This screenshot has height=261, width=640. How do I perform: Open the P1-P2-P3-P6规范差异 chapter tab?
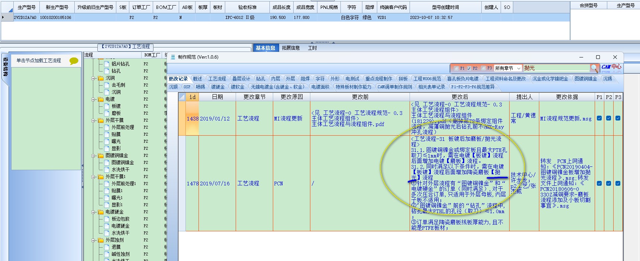(473, 87)
